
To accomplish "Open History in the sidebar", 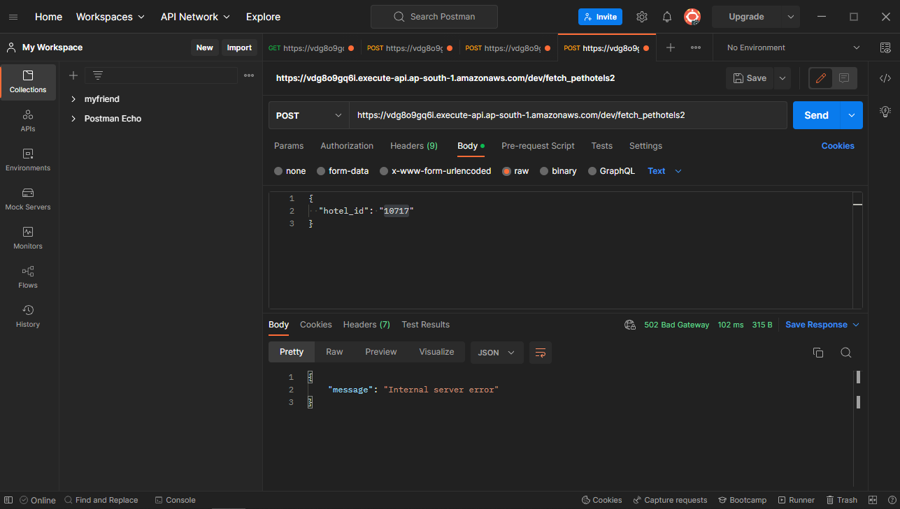I will [28, 316].
